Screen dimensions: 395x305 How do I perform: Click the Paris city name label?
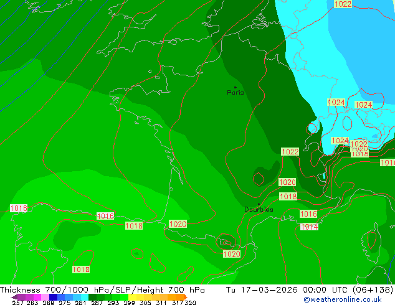tap(236, 92)
